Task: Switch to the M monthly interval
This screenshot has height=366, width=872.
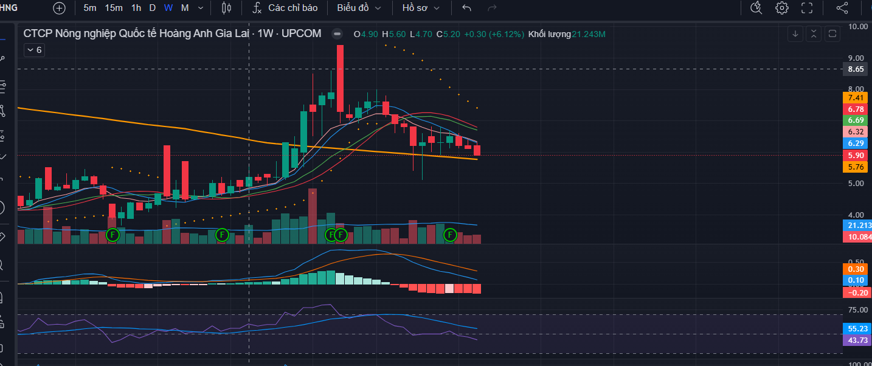Action: click(x=185, y=8)
